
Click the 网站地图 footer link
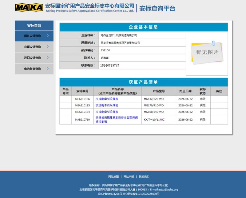[x=113, y=177]
